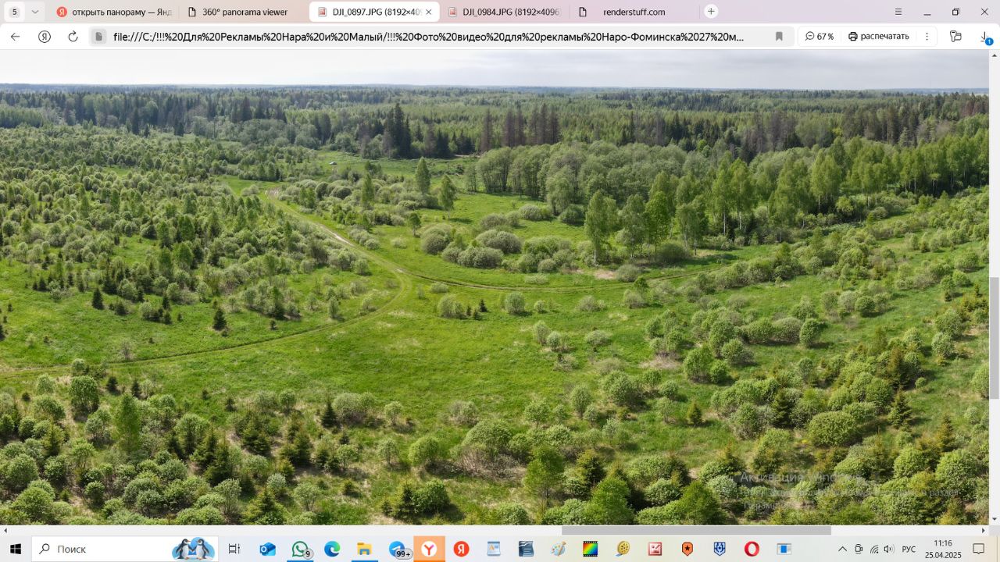Open the volume control in system tray
This screenshot has height=562, width=1000.
click(888, 549)
